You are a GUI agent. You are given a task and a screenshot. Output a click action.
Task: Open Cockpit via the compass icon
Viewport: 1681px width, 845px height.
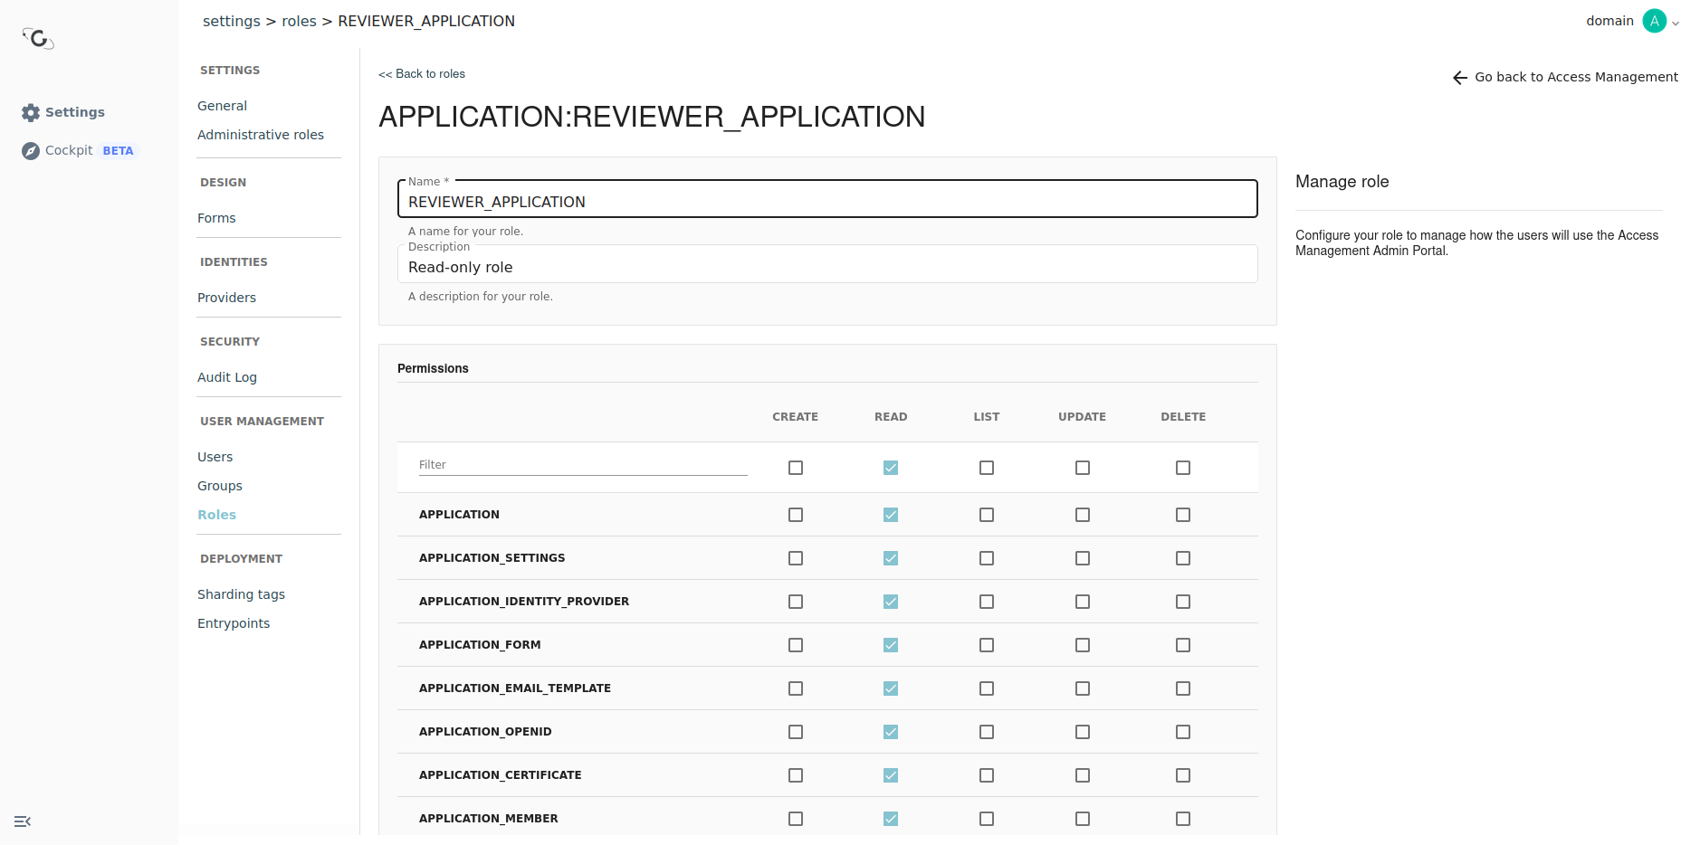[31, 151]
